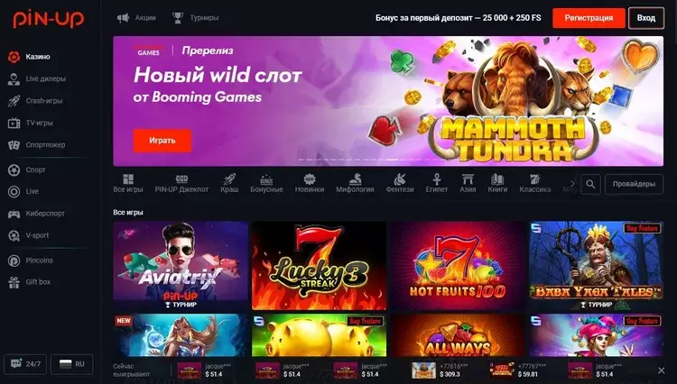The height and width of the screenshot is (384, 677).
Task: Open the Казино section in sidebar
Action: 29,57
